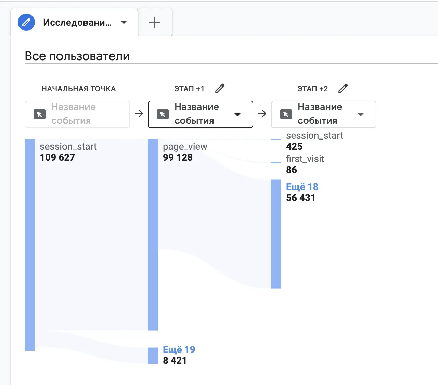Image resolution: width=438 pixels, height=385 pixels.
Task: Click the first_visit 86 node label
Action: [305, 159]
